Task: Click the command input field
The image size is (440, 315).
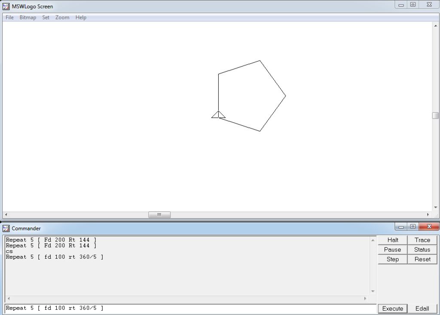Action: point(190,308)
